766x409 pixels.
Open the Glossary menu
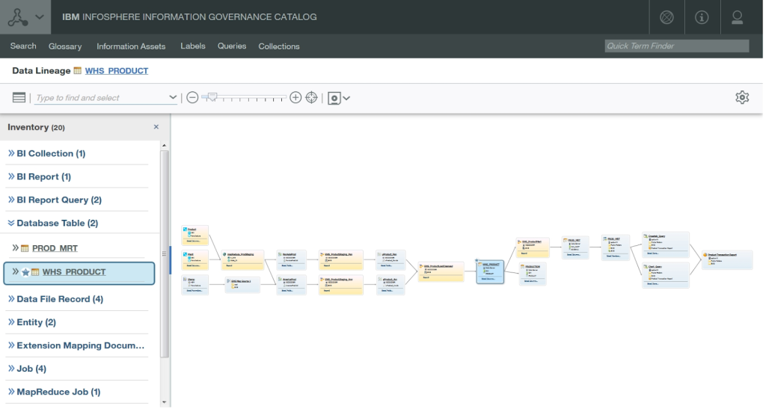click(x=65, y=46)
